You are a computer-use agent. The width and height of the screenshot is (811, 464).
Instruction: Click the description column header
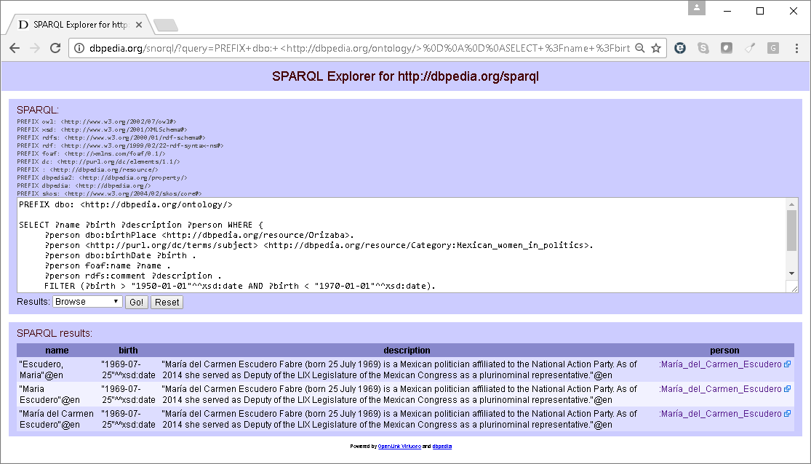point(407,351)
